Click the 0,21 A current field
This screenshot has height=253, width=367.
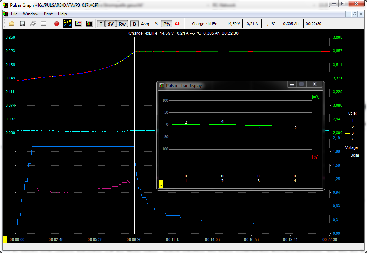coord(252,24)
